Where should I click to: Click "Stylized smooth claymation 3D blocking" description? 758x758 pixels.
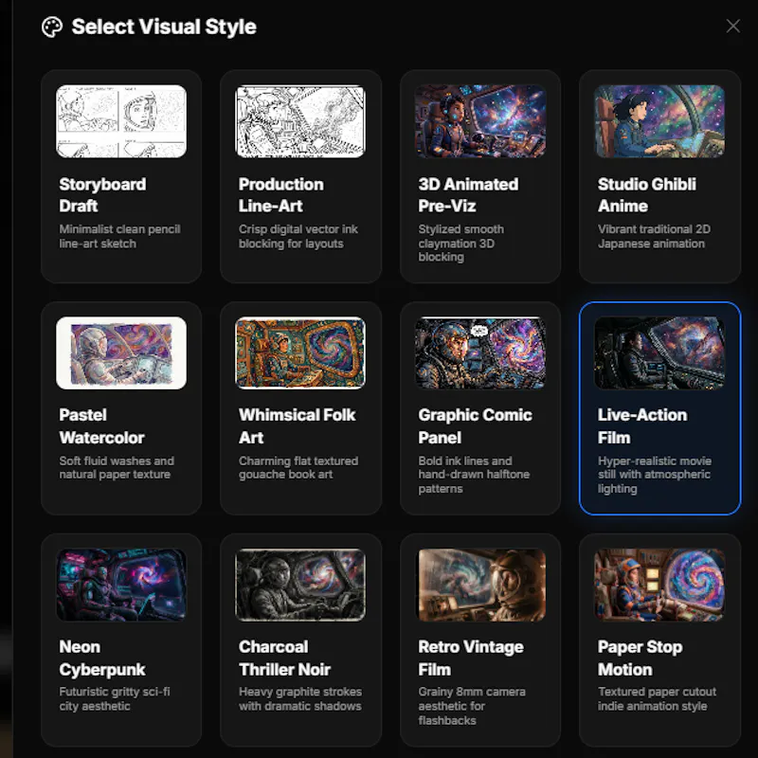coord(460,244)
